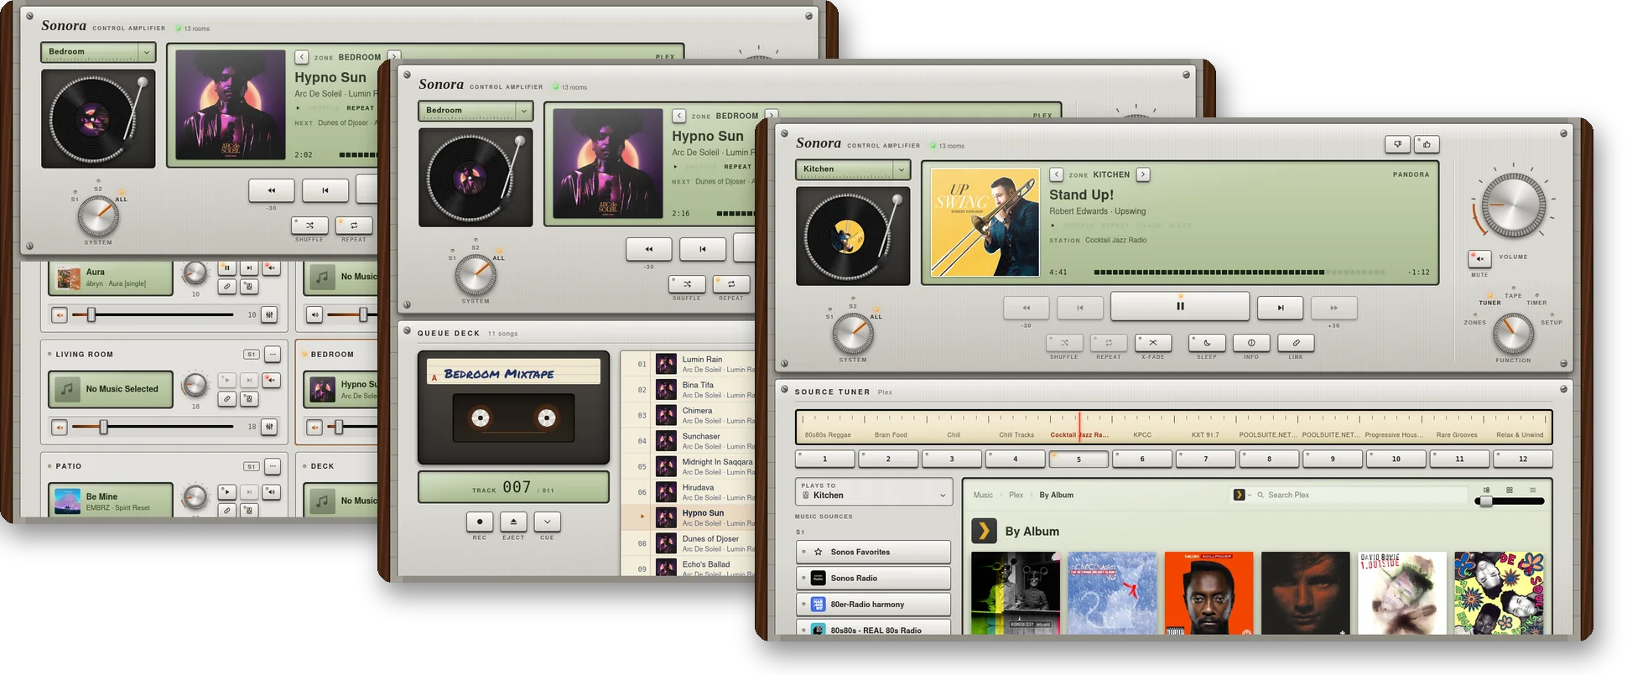Viewport: 1627px width, 675px height.
Task: Go to previous zone before Kitchen
Action: (x=1057, y=174)
